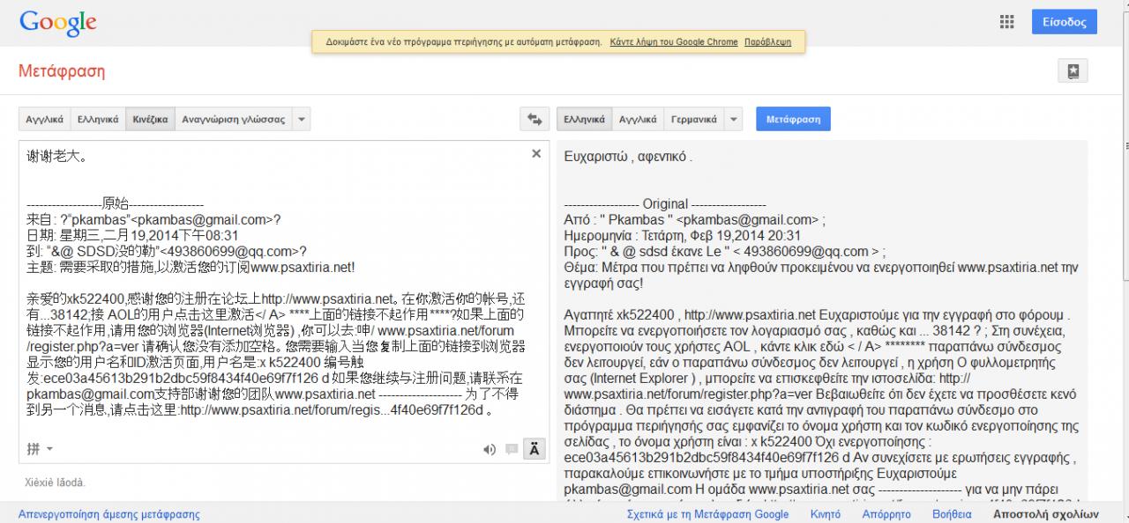Swap source and target languages
Screen dimensions: 1129x523
(x=534, y=119)
